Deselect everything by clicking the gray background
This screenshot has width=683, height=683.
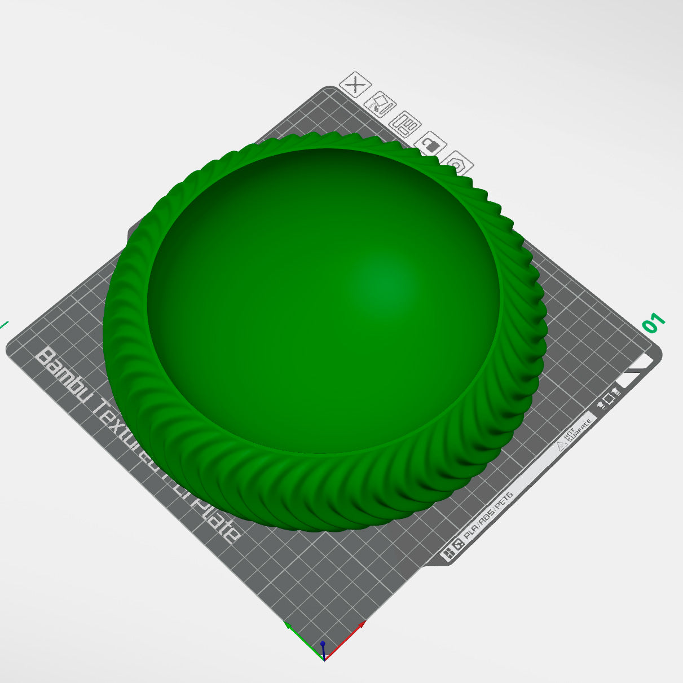(85, 85)
